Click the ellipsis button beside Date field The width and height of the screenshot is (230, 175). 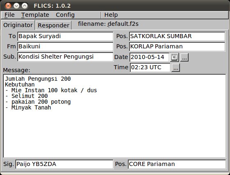tap(184, 57)
